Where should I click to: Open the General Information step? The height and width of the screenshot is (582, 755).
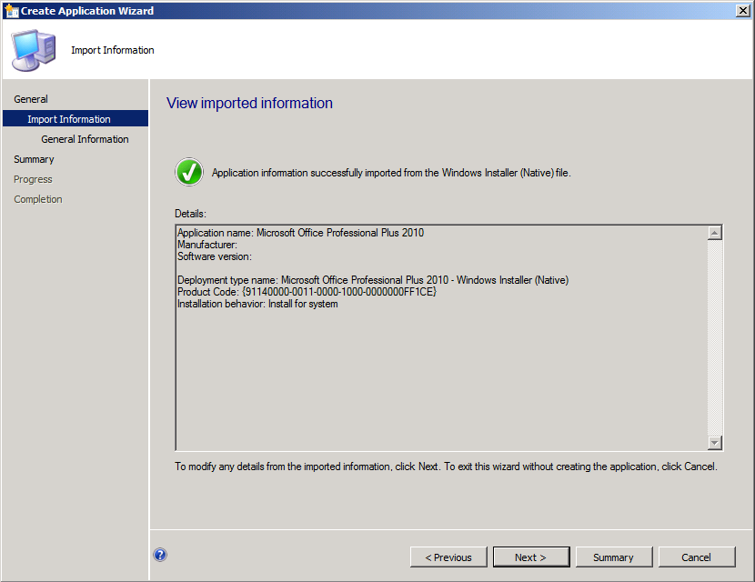(85, 139)
